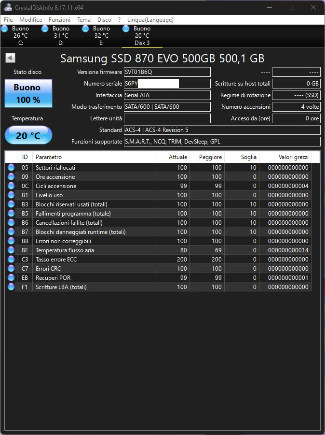
Task: Click status icon for Temperatura flusso aria
Action: tap(11, 250)
